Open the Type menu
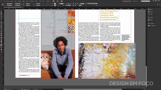This screenshot has height=90, width=161. (x=15, y=1)
